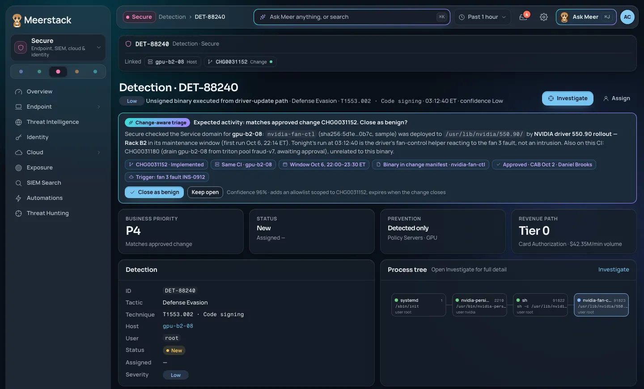Click Keep open button

pos(205,192)
